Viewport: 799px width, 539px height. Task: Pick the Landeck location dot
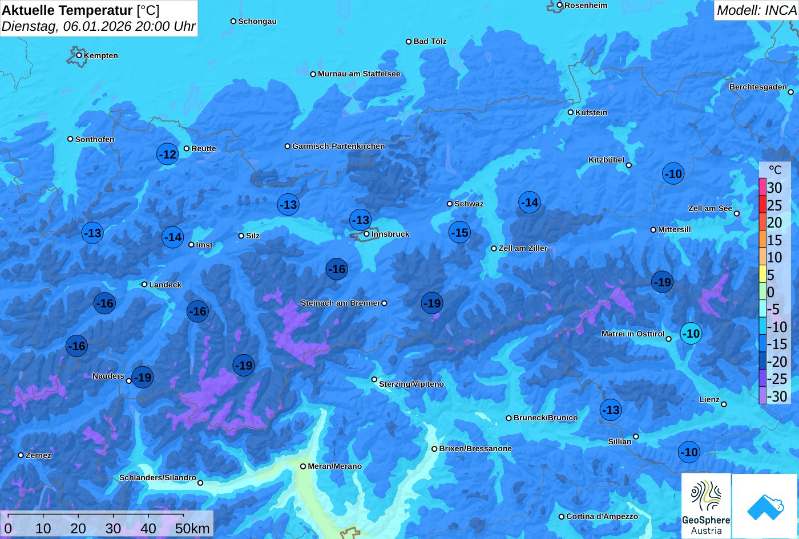[x=144, y=285]
